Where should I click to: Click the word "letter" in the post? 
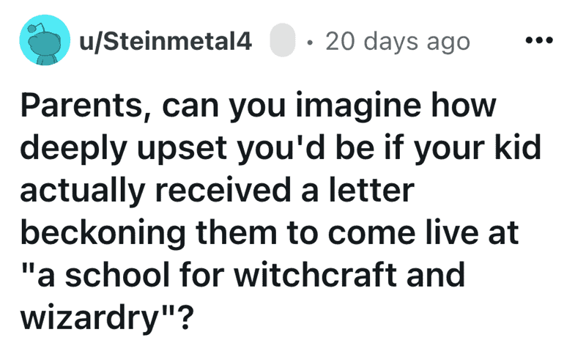point(371,191)
